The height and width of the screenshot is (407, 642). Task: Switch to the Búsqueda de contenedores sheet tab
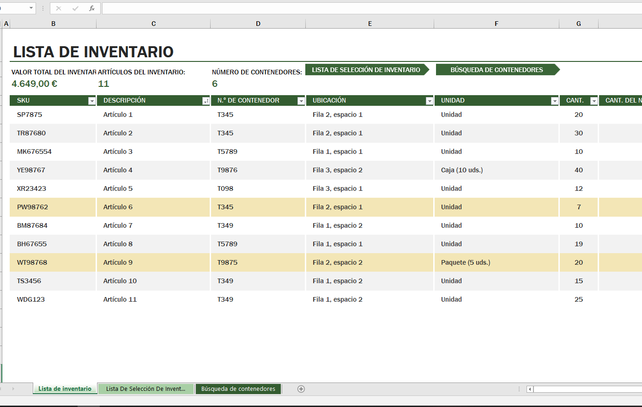[x=238, y=389]
